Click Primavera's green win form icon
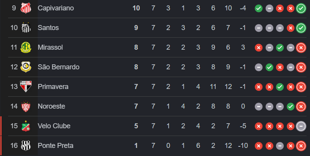This screenshot has width=310, height=156. click(280, 87)
